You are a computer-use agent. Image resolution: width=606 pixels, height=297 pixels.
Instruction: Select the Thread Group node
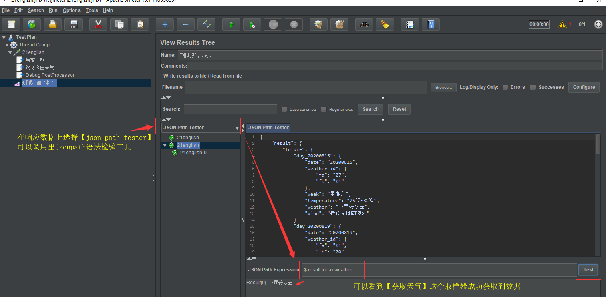coord(34,45)
